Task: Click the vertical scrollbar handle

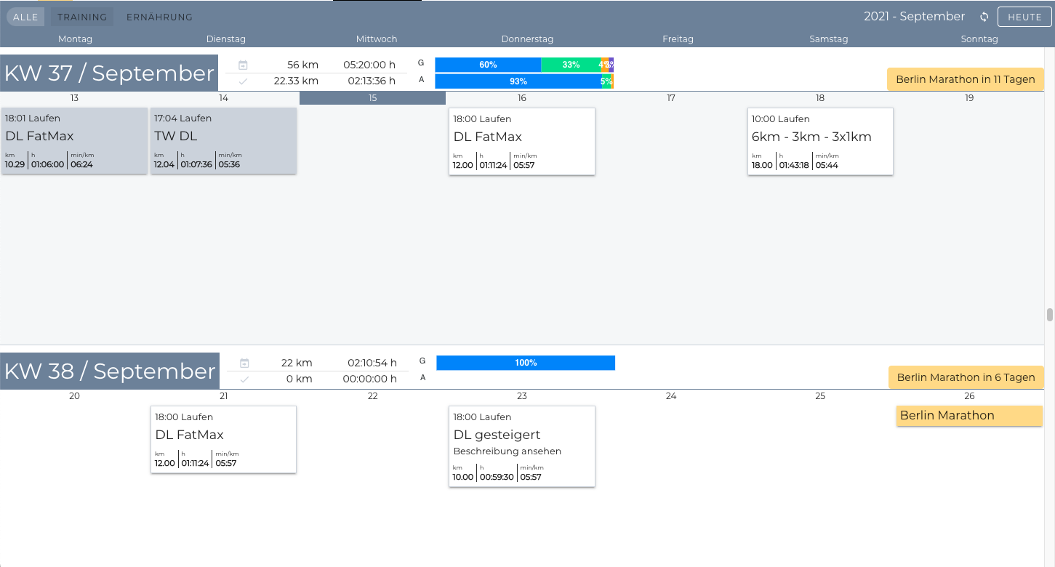Action: (1049, 315)
